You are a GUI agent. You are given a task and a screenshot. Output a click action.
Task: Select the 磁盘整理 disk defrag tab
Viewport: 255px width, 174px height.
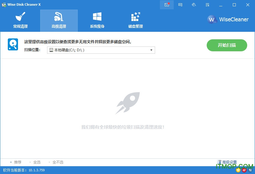pyautogui.click(x=136, y=20)
